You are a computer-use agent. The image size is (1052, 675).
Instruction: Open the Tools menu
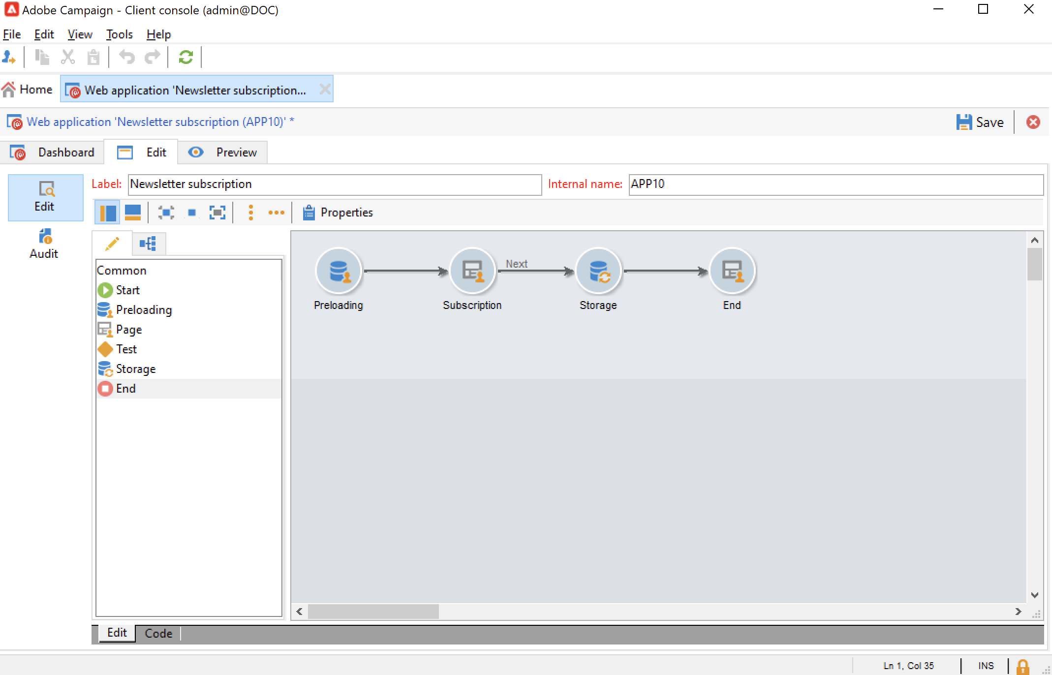(119, 34)
